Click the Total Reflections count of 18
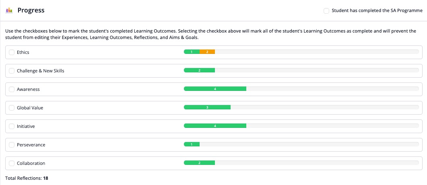 click(45, 178)
